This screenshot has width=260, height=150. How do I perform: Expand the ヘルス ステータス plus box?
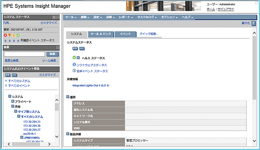78,58
